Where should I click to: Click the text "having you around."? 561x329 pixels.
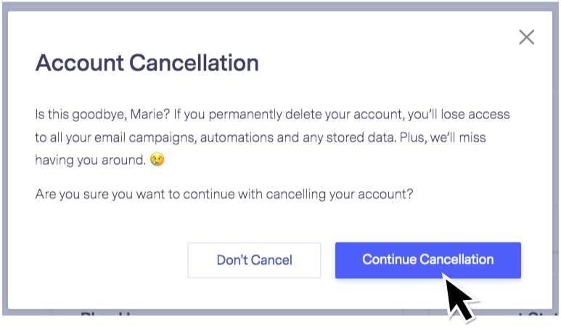[x=91, y=160]
